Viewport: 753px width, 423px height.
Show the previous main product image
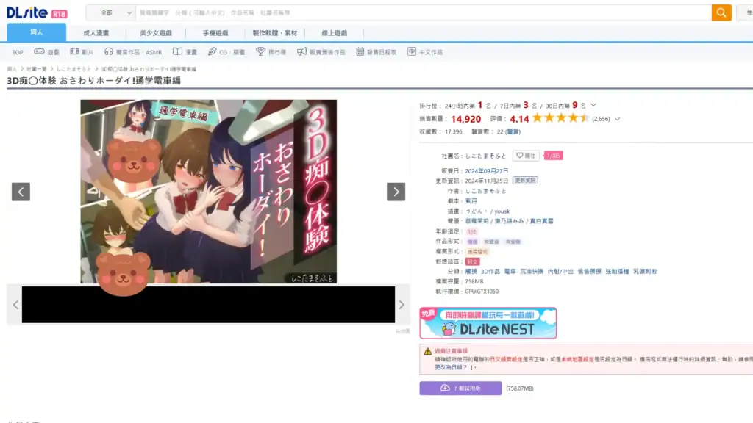tap(21, 192)
